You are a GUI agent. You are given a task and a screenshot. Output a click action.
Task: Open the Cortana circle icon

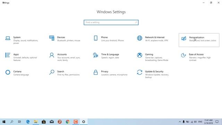point(8,72)
